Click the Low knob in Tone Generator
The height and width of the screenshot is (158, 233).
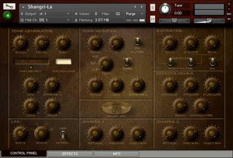point(31,106)
